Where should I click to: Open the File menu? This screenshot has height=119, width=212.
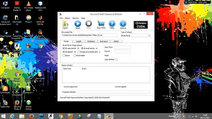pos(61,18)
